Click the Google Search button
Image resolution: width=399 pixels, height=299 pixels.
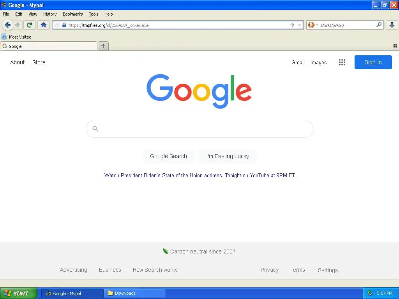(168, 156)
